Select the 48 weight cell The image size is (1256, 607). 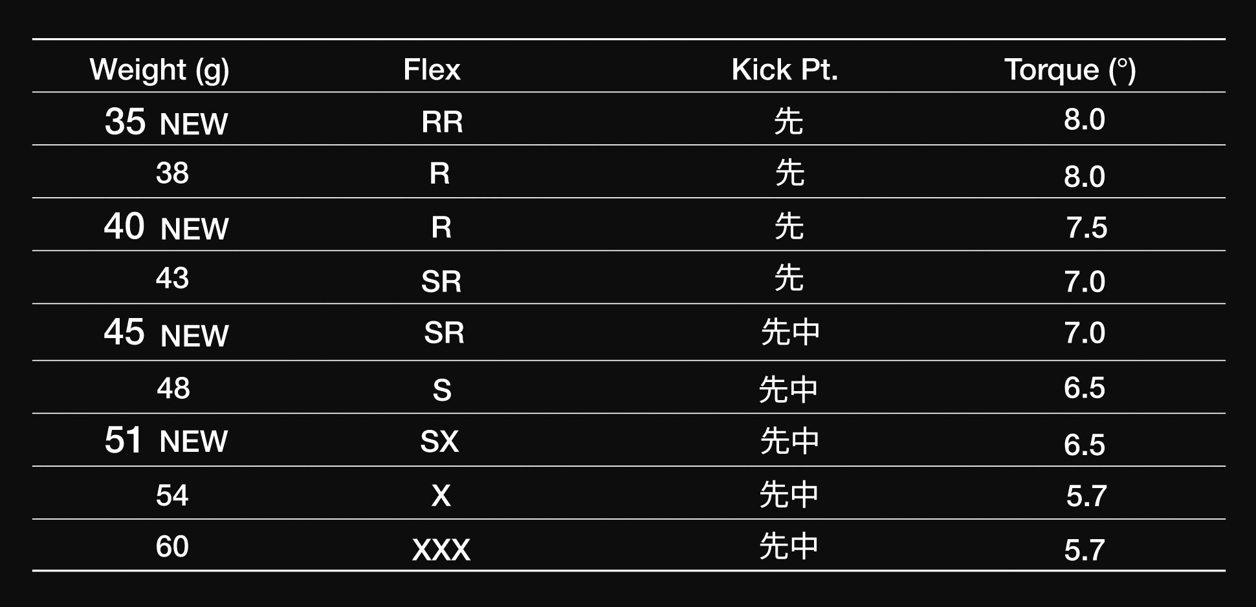point(173,389)
